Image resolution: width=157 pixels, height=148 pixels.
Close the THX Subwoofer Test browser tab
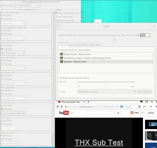pos(84,102)
